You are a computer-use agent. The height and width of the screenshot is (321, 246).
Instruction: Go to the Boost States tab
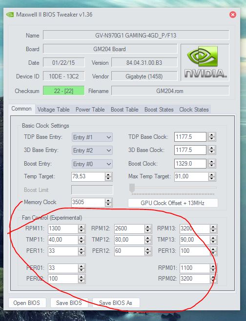point(159,110)
